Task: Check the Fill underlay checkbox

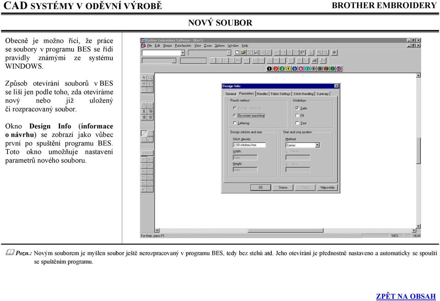Action: pyautogui.click(x=297, y=115)
